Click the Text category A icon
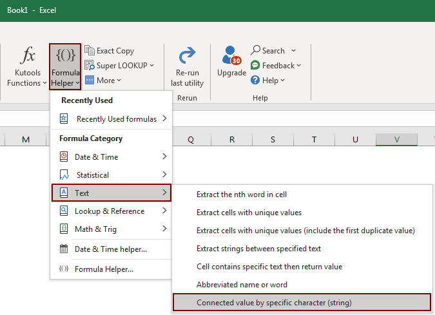The image size is (435, 315). (x=64, y=193)
